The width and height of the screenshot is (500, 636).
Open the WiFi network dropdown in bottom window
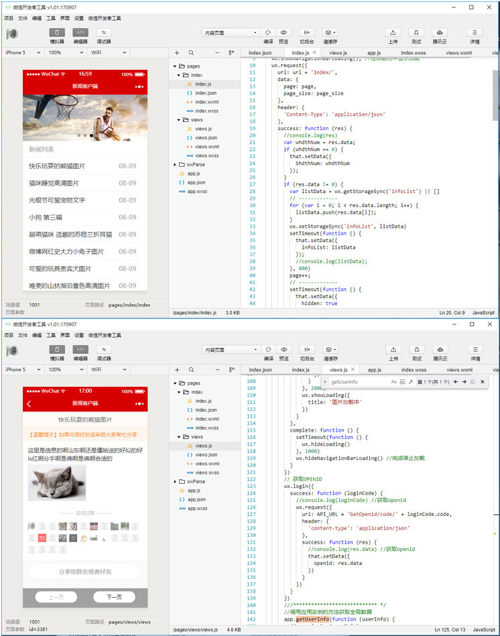pyautogui.click(x=107, y=369)
